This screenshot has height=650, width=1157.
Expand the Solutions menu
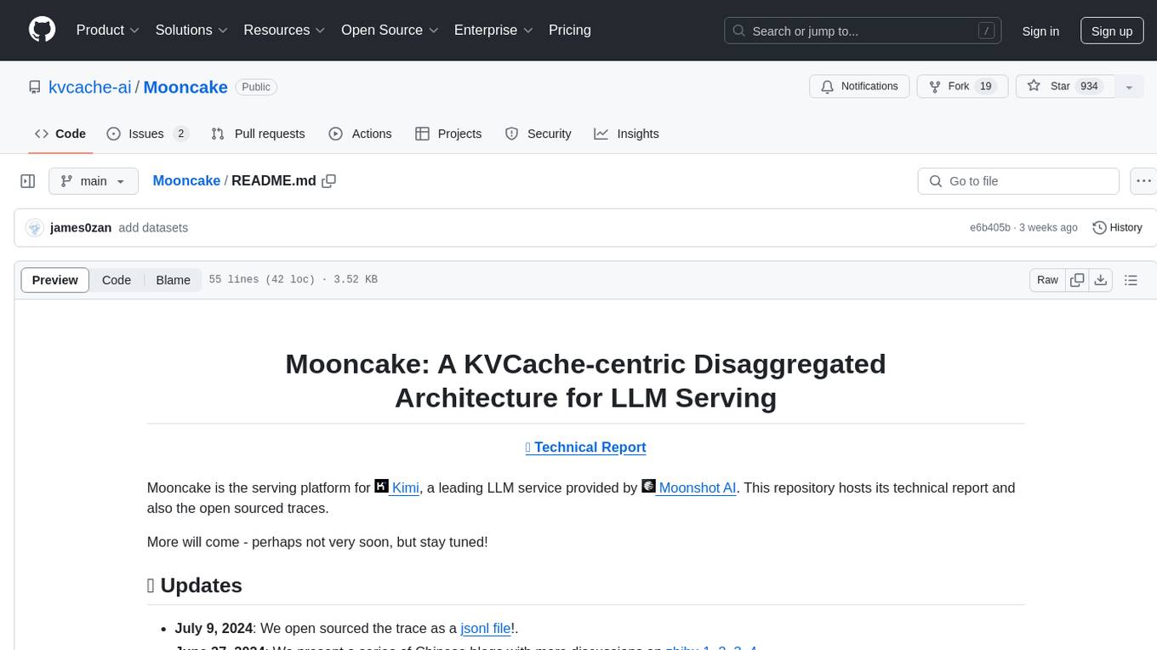191,30
